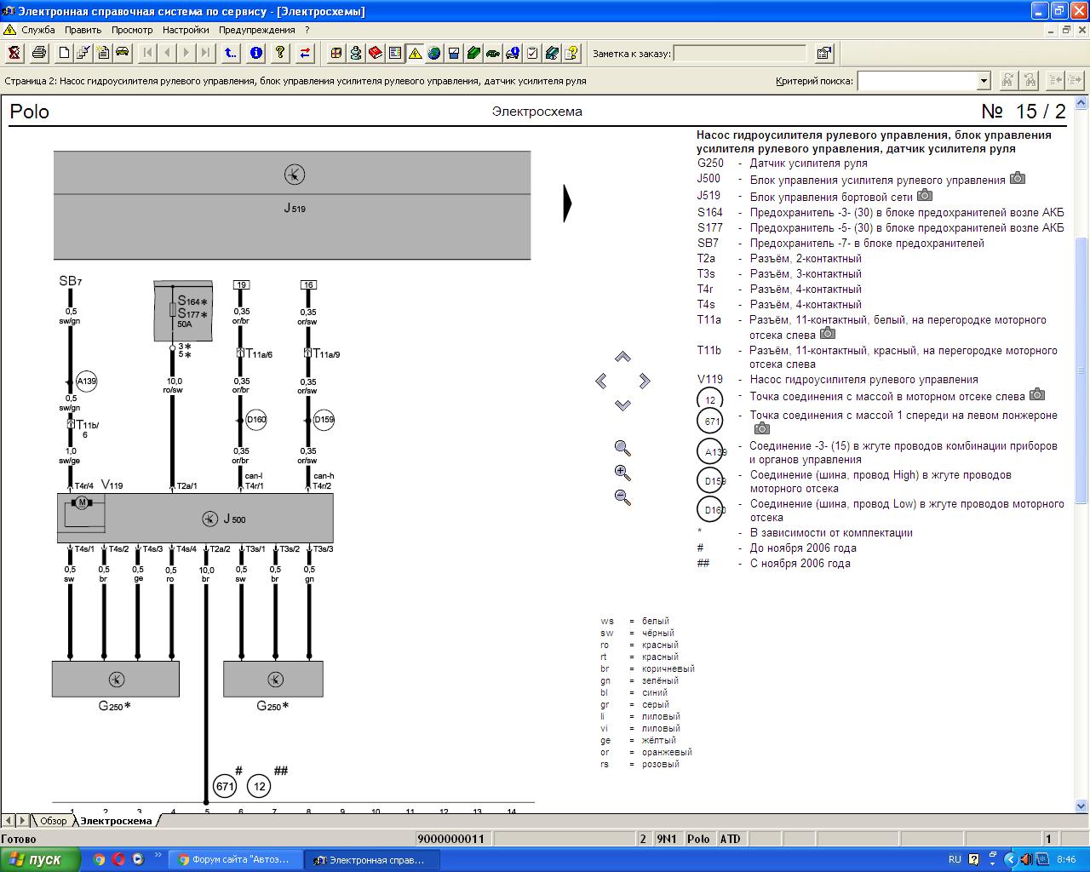Go to previous page arrow in toolbar

(167, 54)
